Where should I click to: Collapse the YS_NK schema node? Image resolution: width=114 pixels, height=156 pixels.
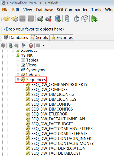point(13,55)
